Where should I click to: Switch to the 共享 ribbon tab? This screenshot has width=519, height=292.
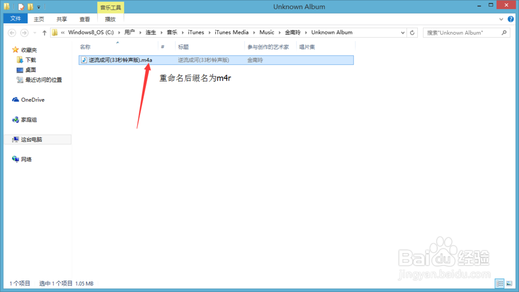click(62, 19)
